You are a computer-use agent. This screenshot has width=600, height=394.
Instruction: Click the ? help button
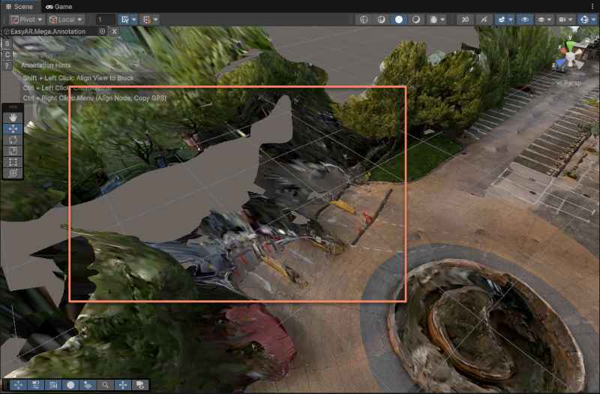7,66
